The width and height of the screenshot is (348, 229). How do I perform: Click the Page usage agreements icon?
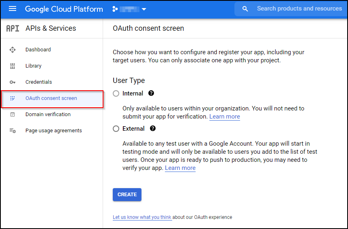pos(13,131)
